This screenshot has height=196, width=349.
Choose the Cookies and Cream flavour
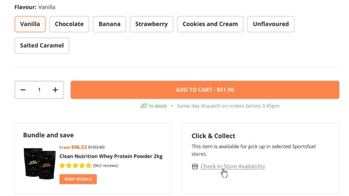[210, 24]
